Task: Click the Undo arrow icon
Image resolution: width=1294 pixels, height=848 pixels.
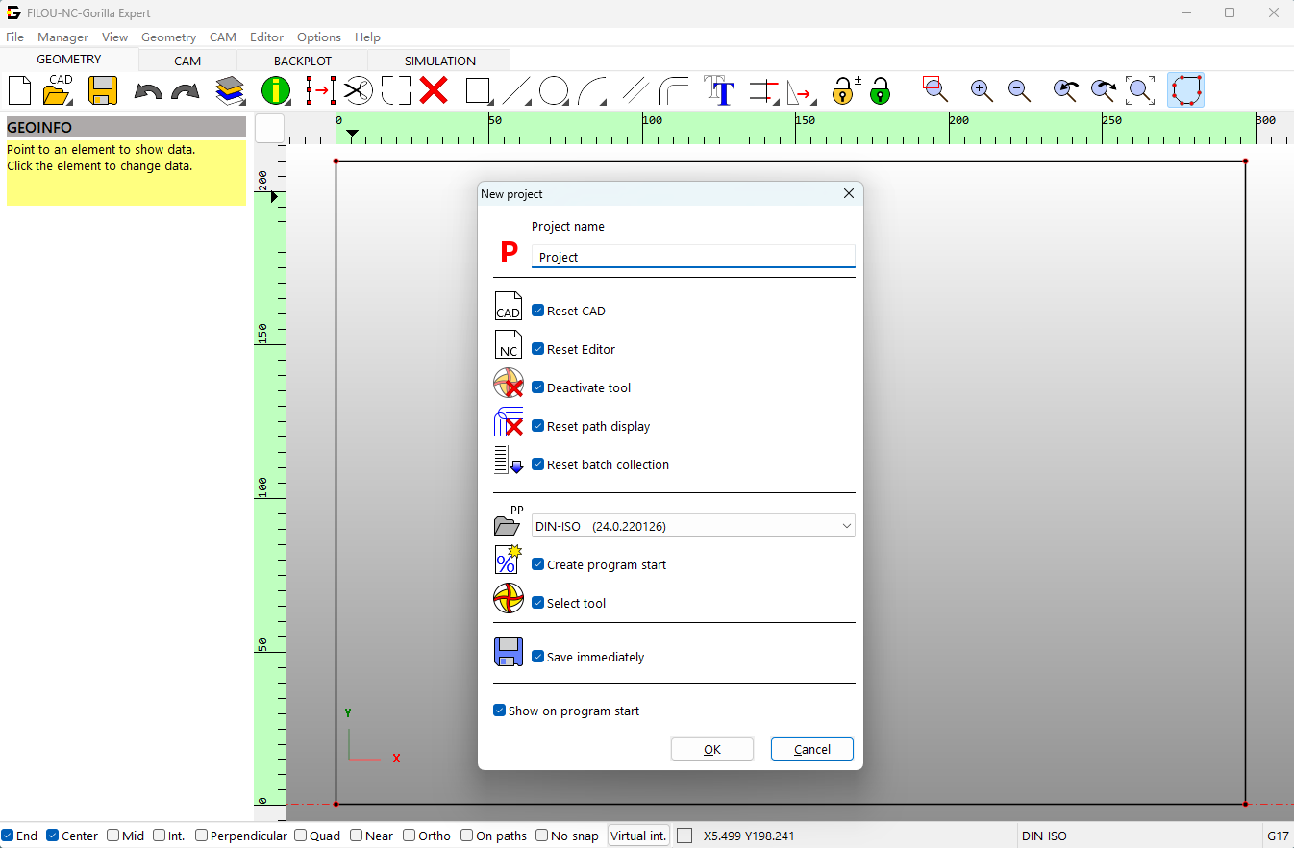Action: click(x=148, y=91)
